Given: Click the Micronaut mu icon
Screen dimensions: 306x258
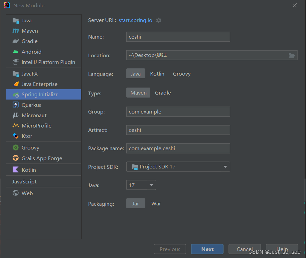Looking at the screenshot, I should point(16,115).
